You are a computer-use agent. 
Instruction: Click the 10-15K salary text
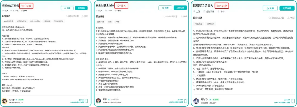point(121,6)
